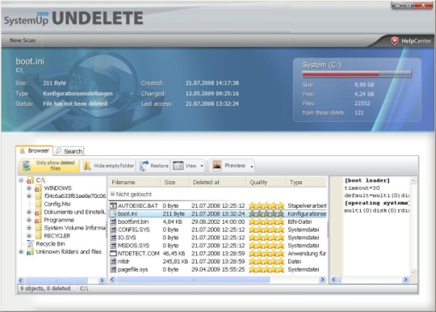Select the MSDOS.SYS file icon
This screenshot has height=312, width=436.
click(x=113, y=246)
